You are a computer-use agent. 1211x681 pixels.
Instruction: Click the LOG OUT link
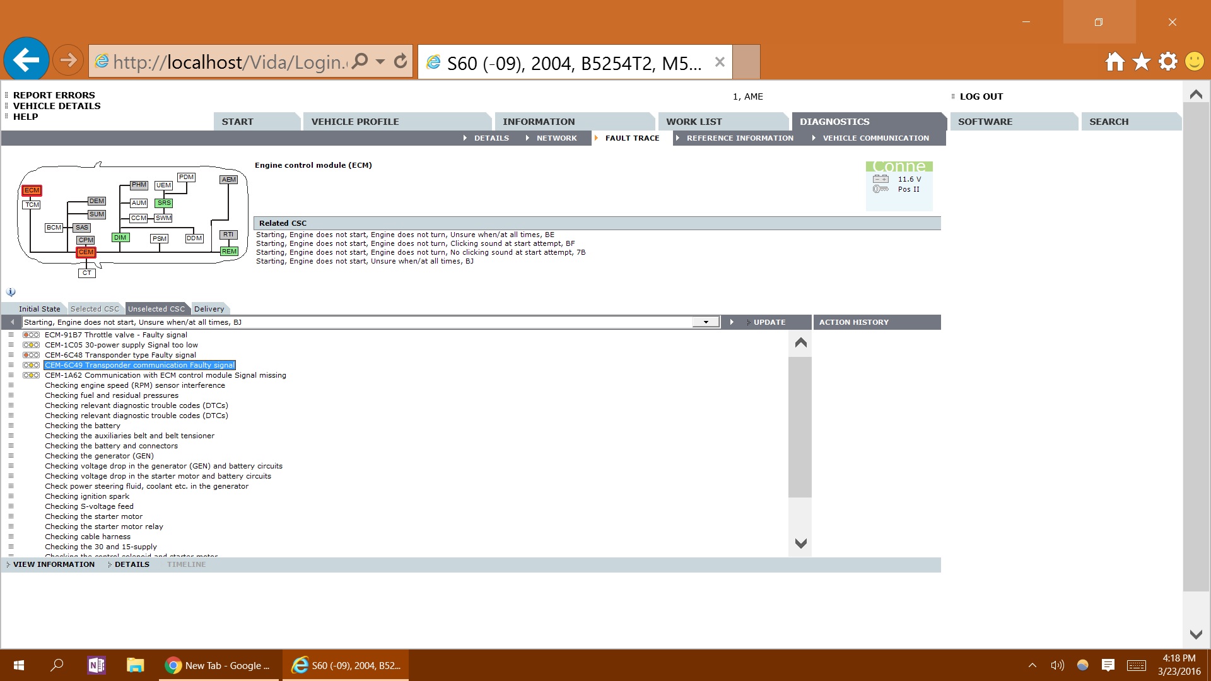coord(981,96)
